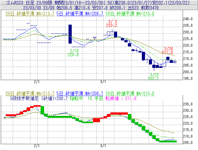This screenshot has width=198, height=150.
Task: Click the large red block before 3/1 in lower chart
Action: tap(96, 120)
